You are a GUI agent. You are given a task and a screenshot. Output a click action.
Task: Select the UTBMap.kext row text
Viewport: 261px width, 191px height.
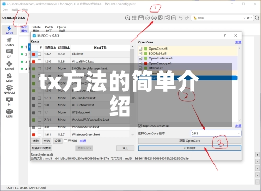click(x=81, y=113)
